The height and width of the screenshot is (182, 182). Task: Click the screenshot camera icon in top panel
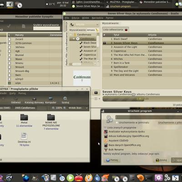(x=10, y=4)
